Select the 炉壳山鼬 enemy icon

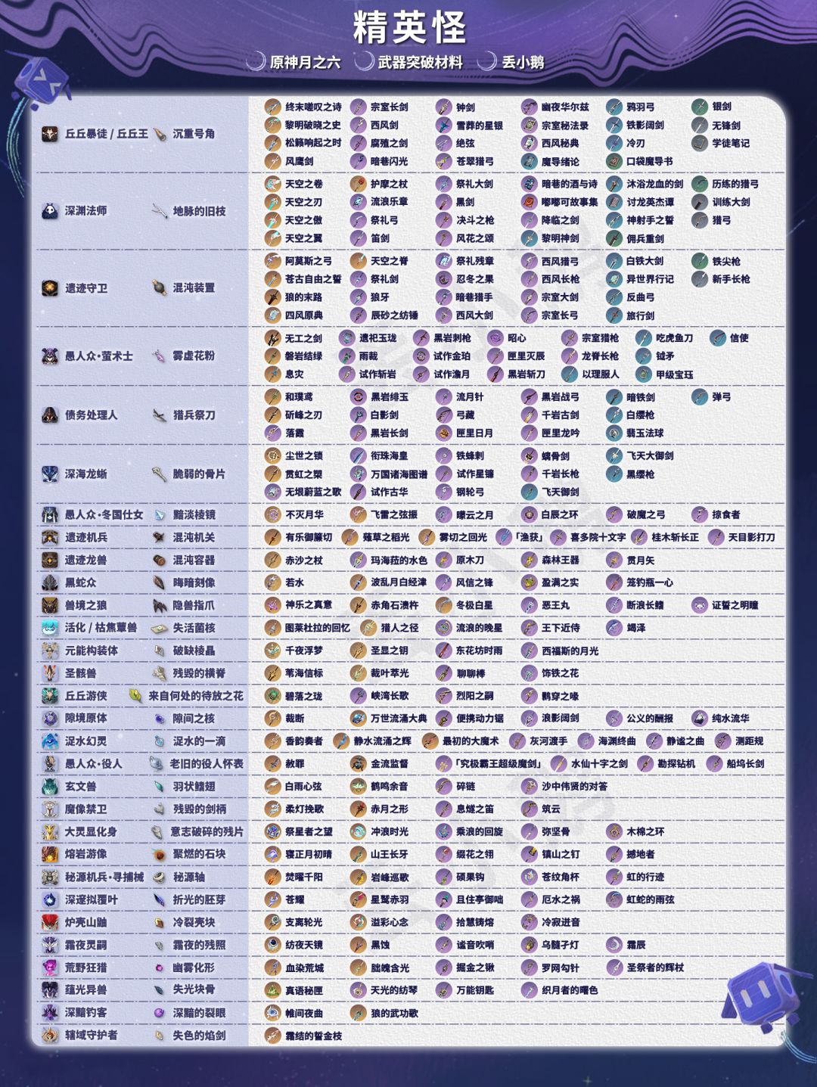coord(50,923)
